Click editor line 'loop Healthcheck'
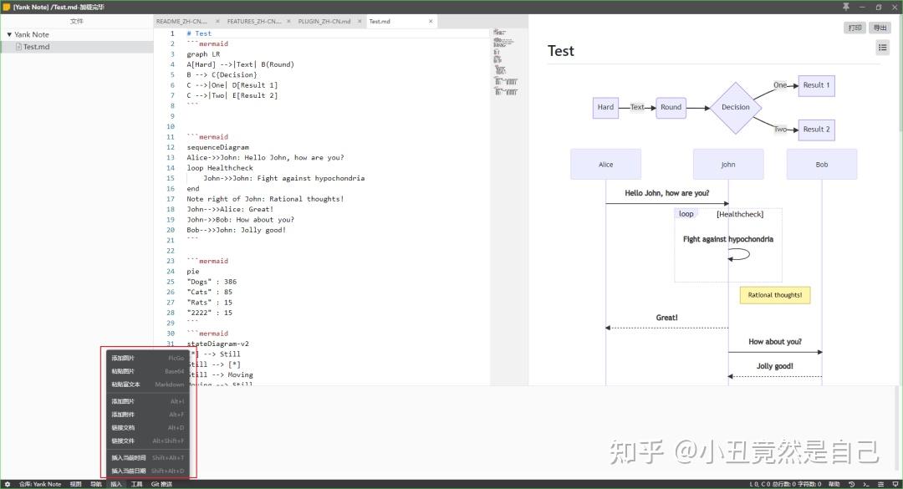 click(220, 168)
